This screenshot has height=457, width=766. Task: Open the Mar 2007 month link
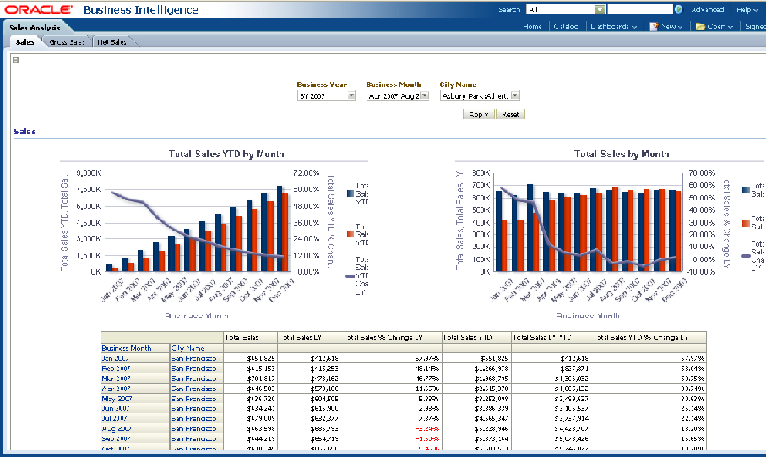(116, 378)
